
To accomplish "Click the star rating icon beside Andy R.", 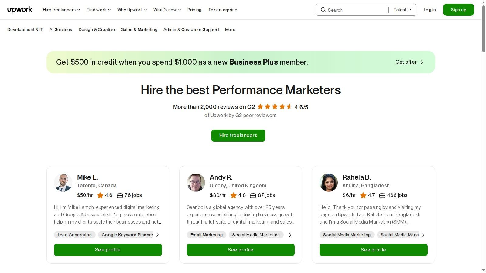I will [x=234, y=195].
